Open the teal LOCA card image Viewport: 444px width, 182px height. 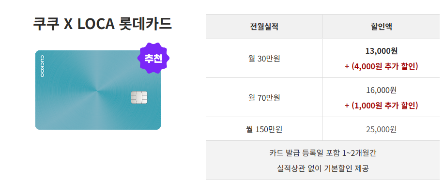pos(98,90)
